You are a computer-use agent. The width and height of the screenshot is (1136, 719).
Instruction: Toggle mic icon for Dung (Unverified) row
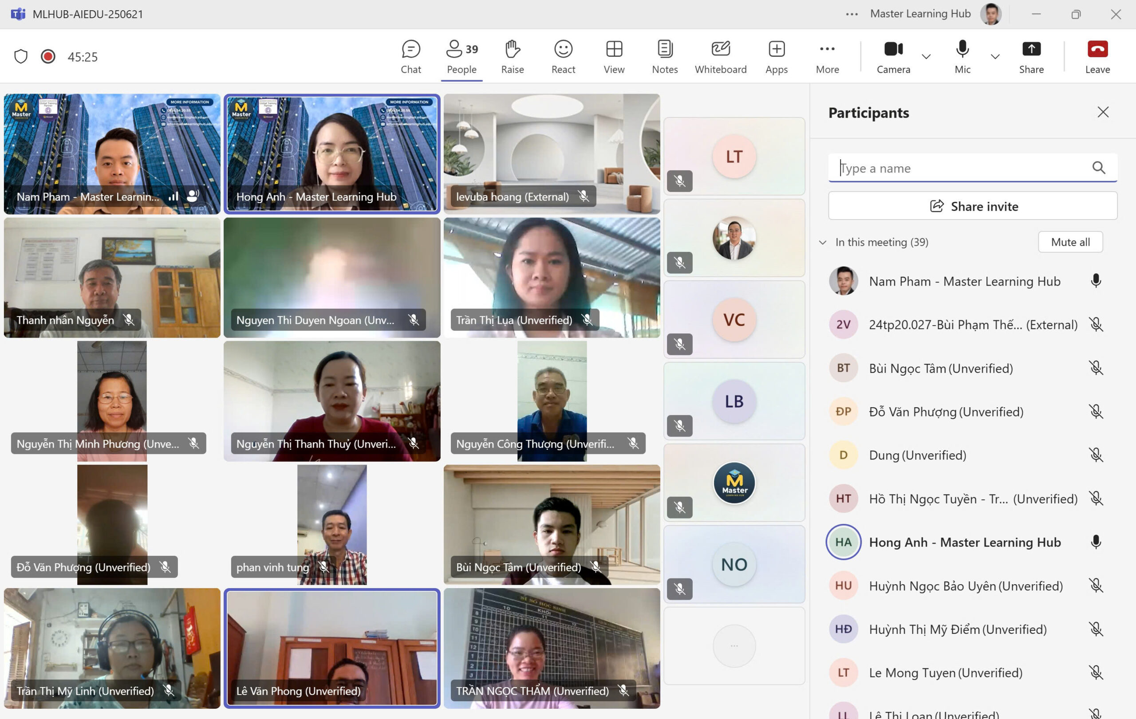point(1096,455)
